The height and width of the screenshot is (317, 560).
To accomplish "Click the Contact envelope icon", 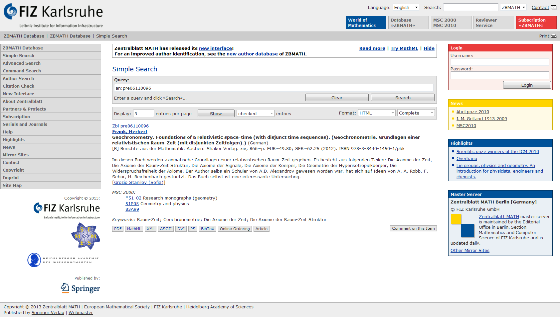I will point(554,7).
